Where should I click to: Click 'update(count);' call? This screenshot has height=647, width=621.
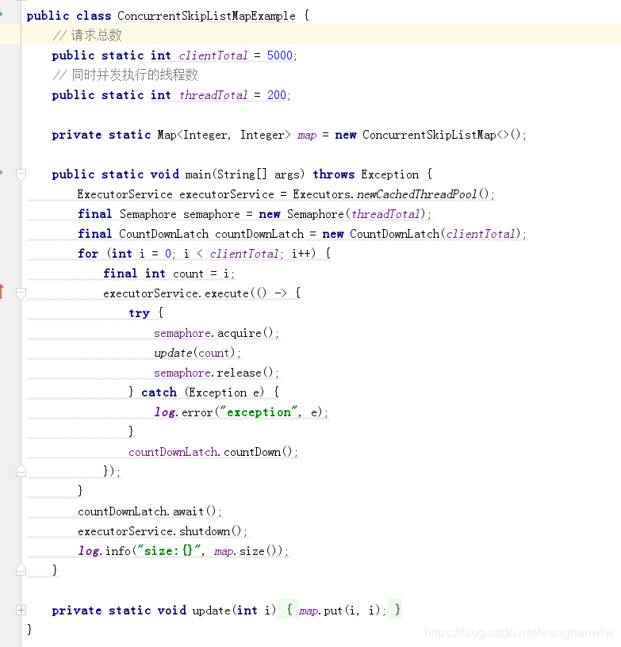(197, 353)
